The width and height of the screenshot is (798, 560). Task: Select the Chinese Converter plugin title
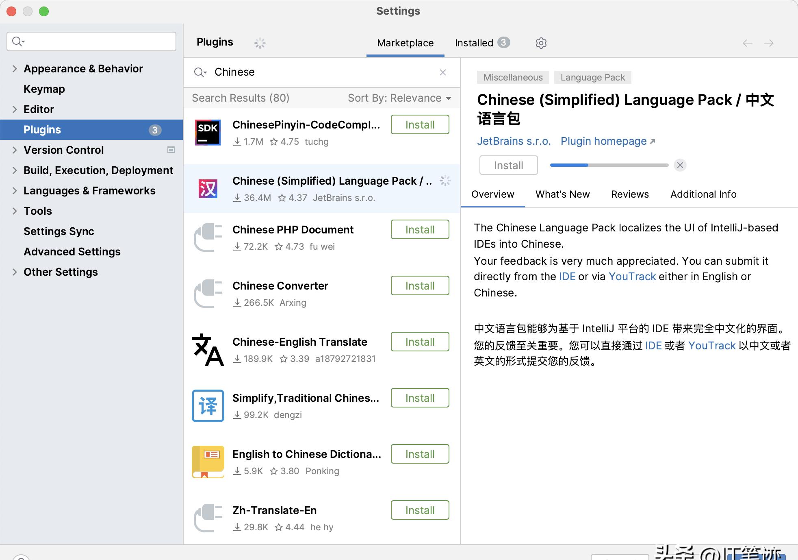pyautogui.click(x=280, y=286)
